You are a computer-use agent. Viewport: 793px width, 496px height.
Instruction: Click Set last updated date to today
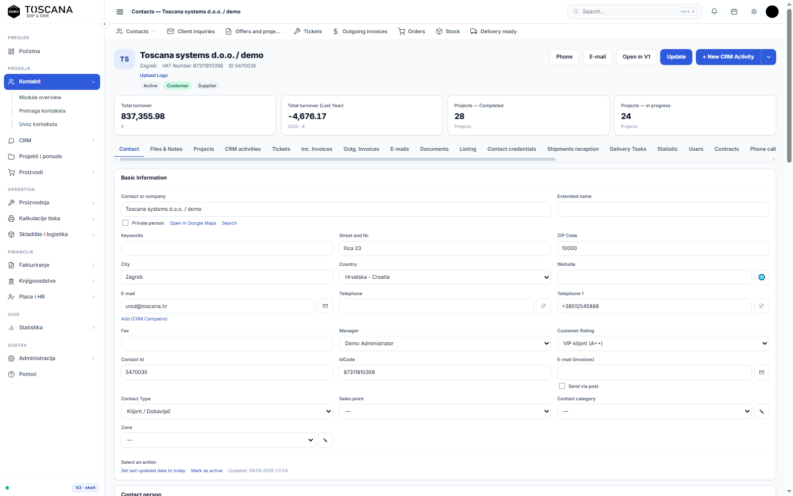(153, 471)
